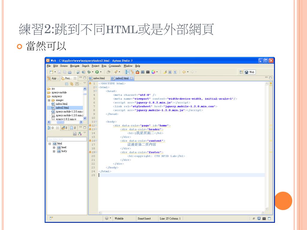
Task: Toggle alphabetical sort in Outline view
Action: [x=80, y=134]
